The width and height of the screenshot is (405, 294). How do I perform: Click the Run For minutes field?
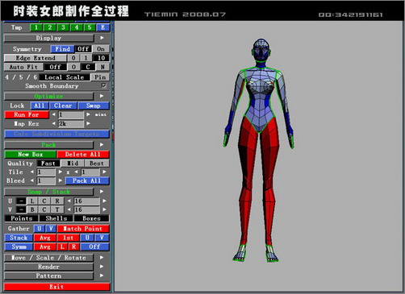pyautogui.click(x=71, y=115)
